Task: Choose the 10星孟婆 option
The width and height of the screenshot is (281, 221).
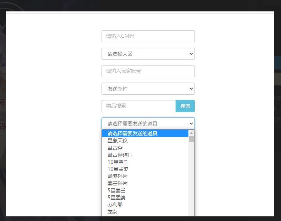Action: (118, 169)
